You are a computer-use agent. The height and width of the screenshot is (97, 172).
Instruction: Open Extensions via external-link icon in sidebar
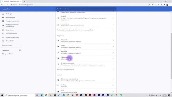click(x=20, y=50)
